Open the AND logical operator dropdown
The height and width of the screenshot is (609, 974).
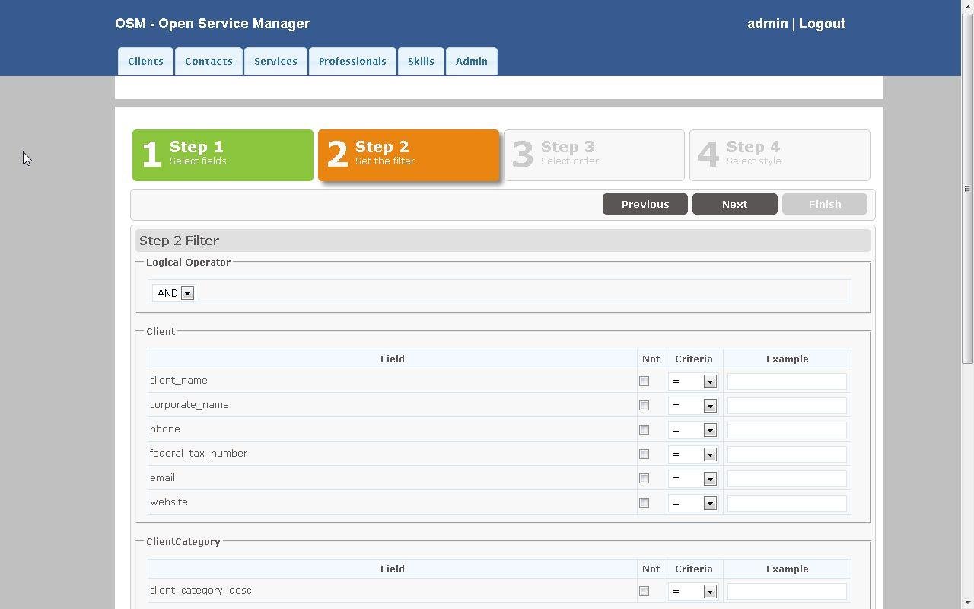tap(187, 293)
